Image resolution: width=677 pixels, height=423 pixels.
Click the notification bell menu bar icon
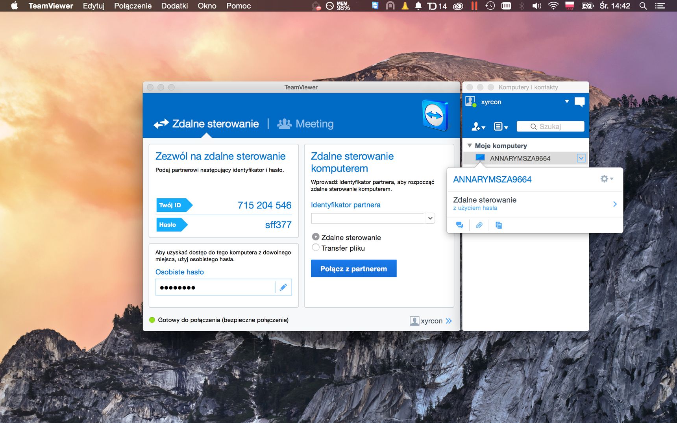pyautogui.click(x=418, y=6)
